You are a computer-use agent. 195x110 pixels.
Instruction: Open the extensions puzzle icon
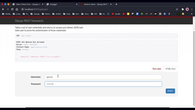tap(183, 9)
